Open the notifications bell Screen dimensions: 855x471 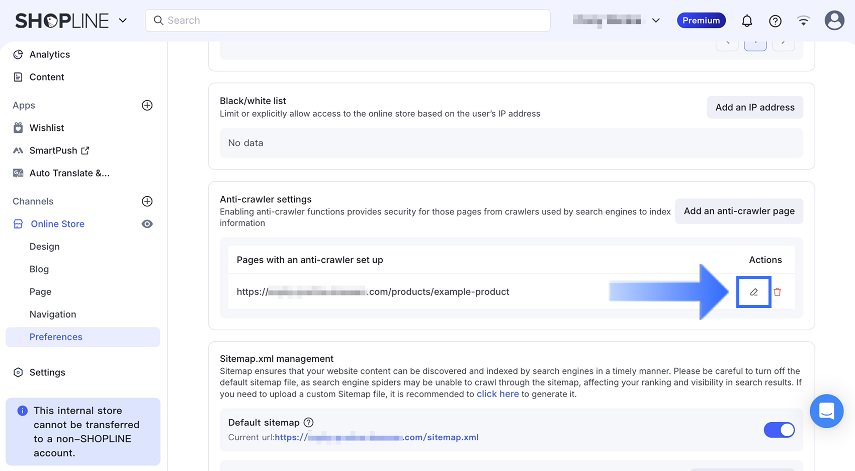click(747, 21)
